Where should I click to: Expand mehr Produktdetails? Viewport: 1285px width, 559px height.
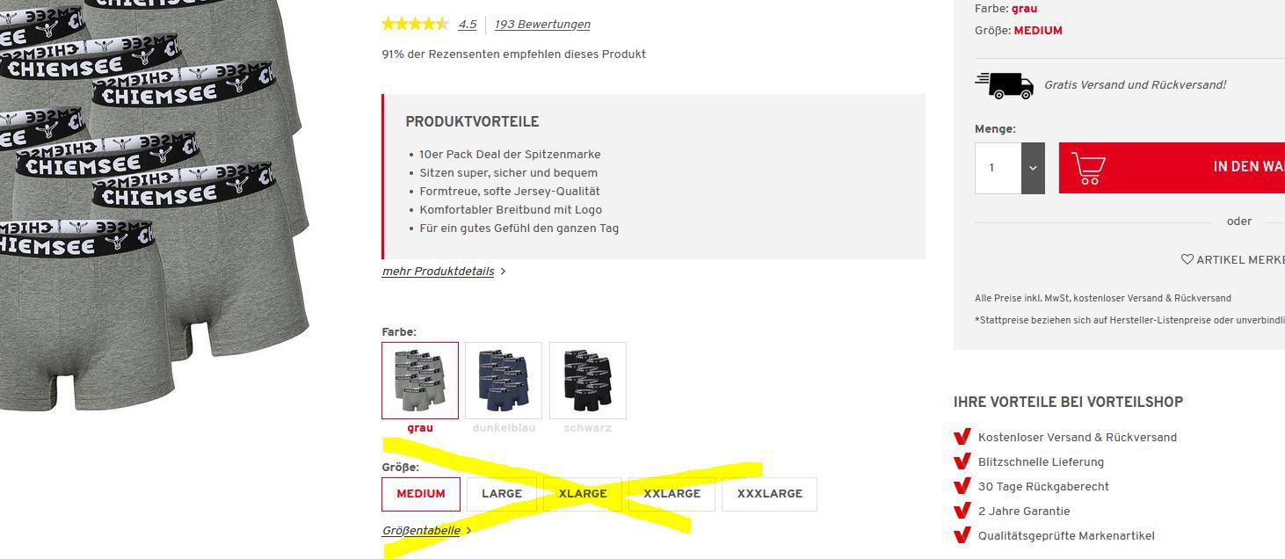click(x=438, y=272)
